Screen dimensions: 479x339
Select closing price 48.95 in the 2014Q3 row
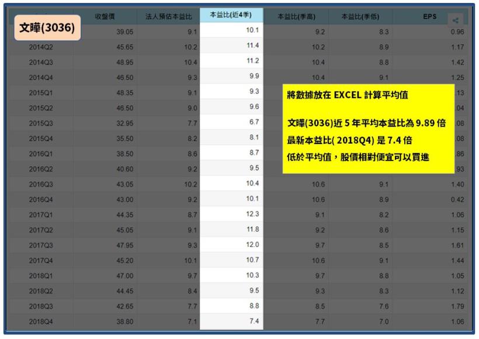tap(124, 62)
